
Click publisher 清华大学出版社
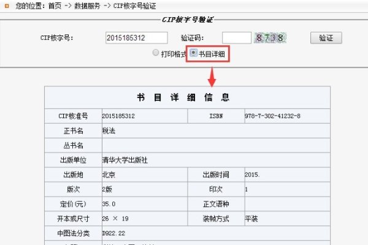coord(125,160)
